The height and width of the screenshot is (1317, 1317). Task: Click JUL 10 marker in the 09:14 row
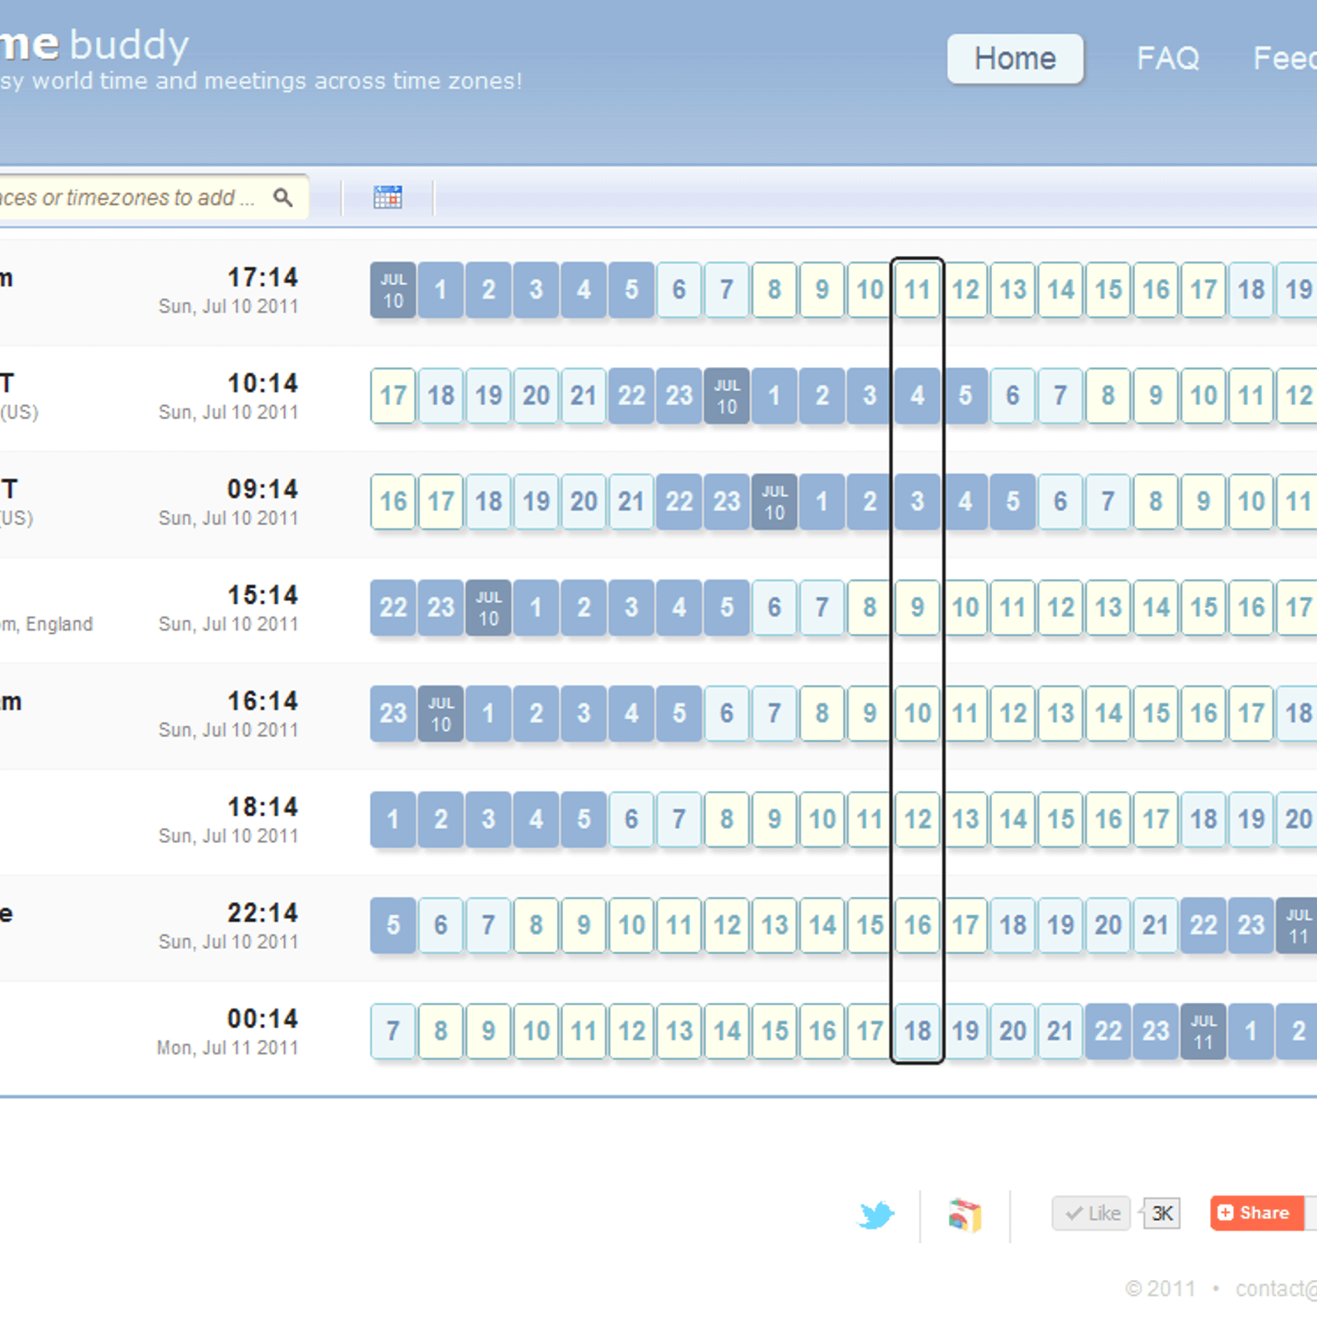775,502
